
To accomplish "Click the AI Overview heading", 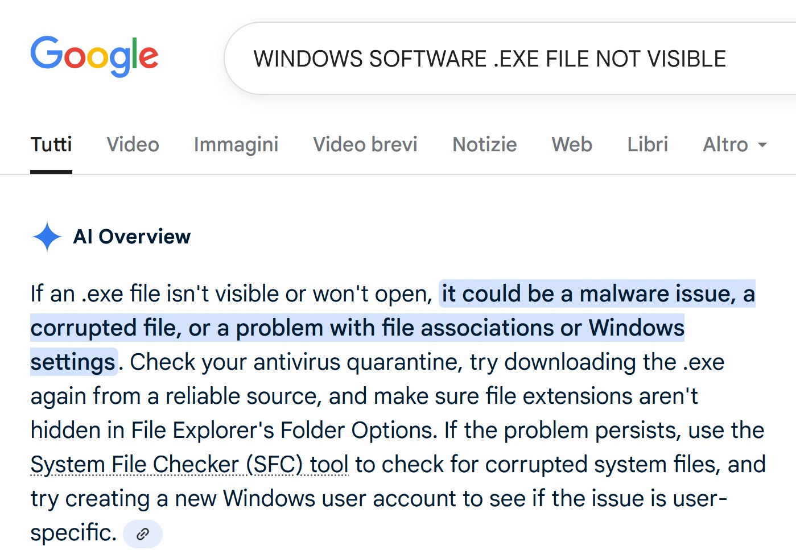I will (132, 237).
